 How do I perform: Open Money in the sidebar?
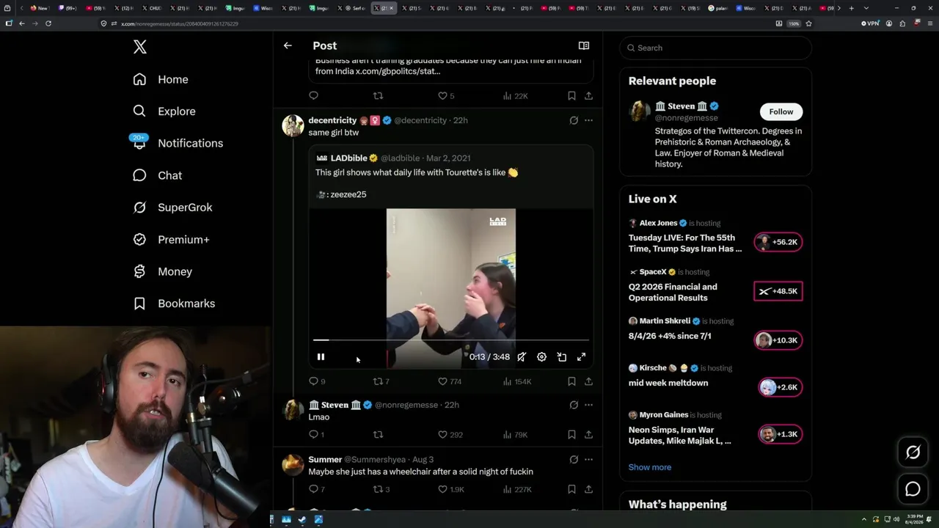point(163,271)
